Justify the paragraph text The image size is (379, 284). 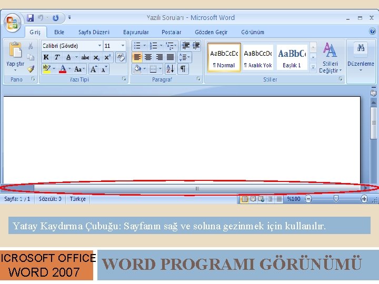click(170, 57)
